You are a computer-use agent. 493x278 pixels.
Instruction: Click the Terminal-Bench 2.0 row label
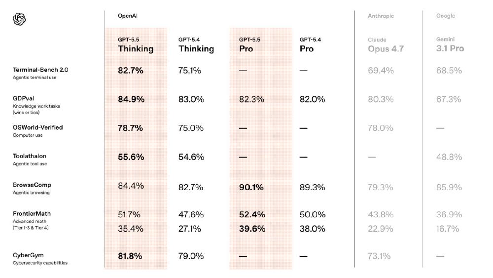pyautogui.click(x=40, y=70)
